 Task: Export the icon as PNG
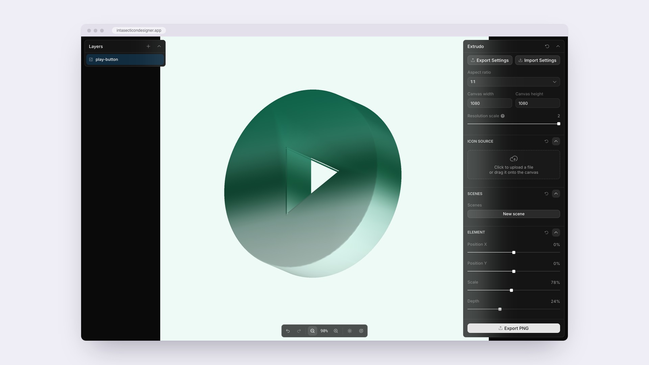tap(513, 328)
